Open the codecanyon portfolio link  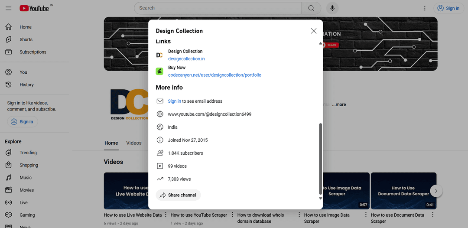[214, 75]
